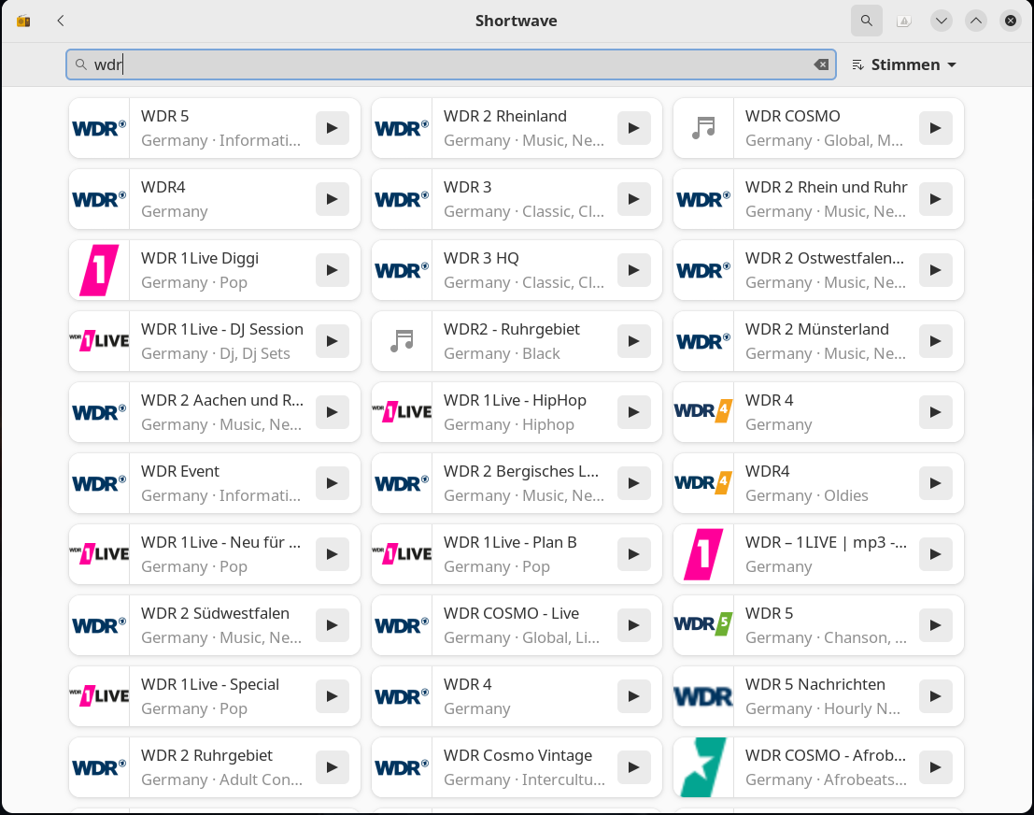Start playback of WDR 1Live Diggi
This screenshot has height=815, width=1034.
332,270
